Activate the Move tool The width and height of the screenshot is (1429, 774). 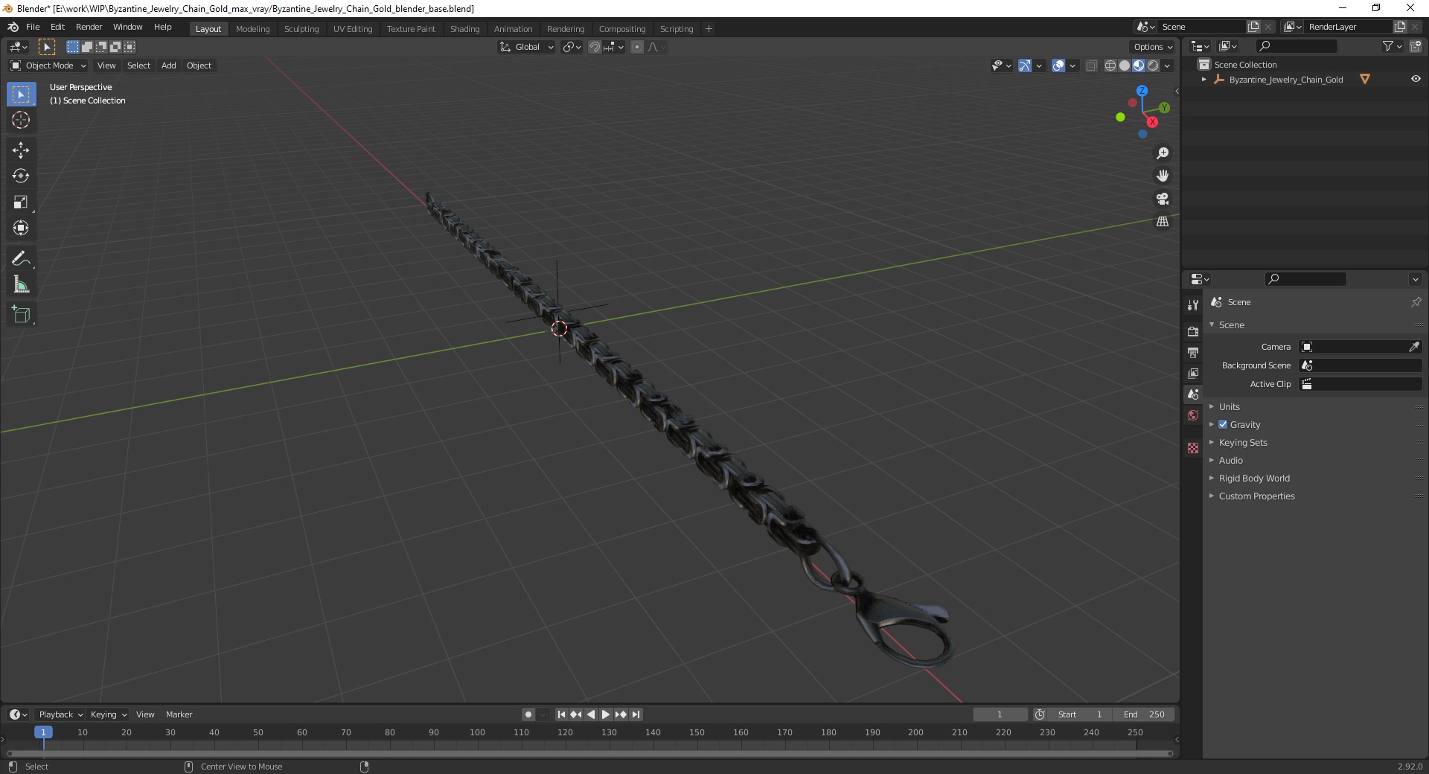(21, 150)
